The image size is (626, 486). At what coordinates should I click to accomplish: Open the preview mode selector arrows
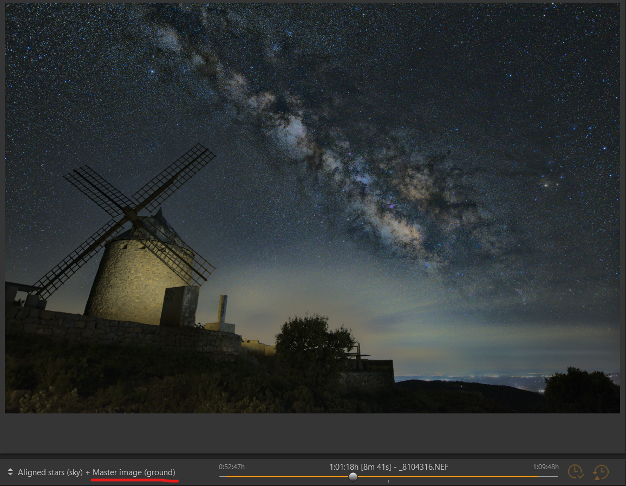point(10,472)
